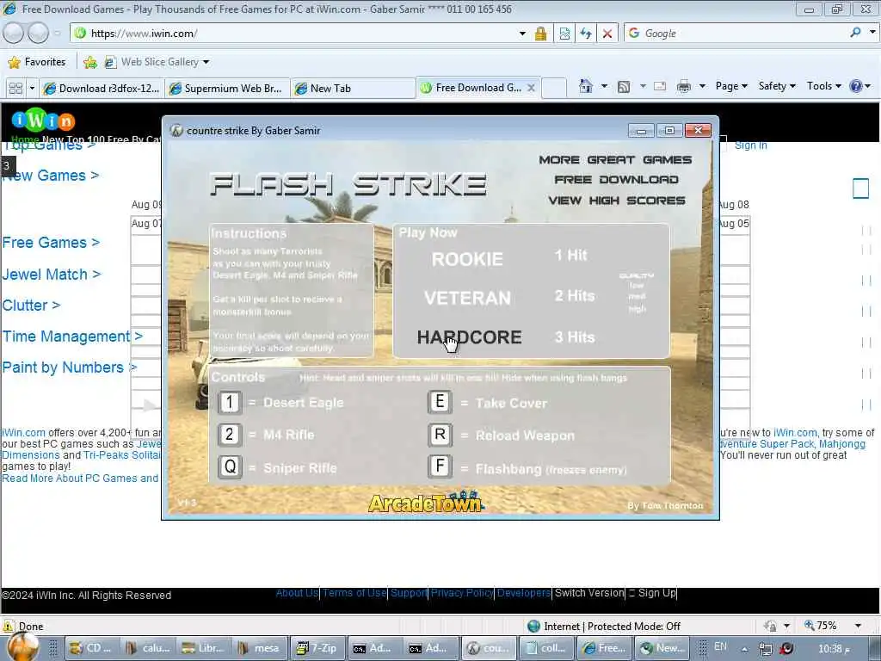Click the zoom level magnifier icon
The image size is (881, 661).
pyautogui.click(x=809, y=626)
